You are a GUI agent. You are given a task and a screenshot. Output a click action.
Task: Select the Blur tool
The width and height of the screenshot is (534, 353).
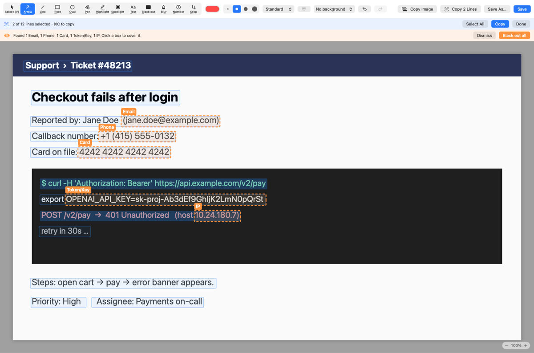(x=163, y=9)
